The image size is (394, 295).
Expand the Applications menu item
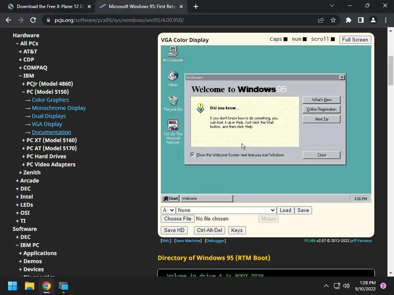[x=38, y=253]
